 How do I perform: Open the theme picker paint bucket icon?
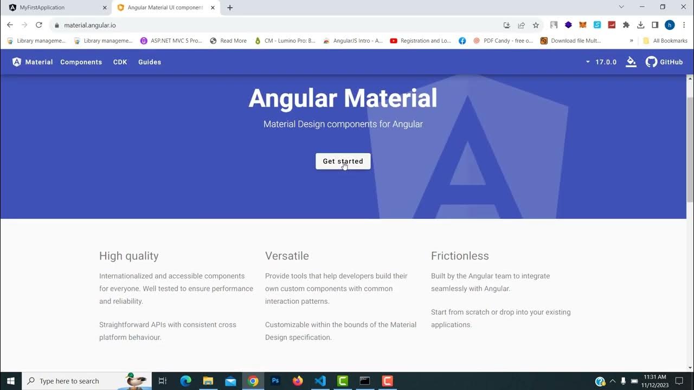pos(631,62)
